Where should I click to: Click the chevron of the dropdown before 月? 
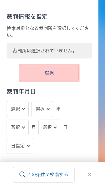pyautogui.click(x=24, y=127)
